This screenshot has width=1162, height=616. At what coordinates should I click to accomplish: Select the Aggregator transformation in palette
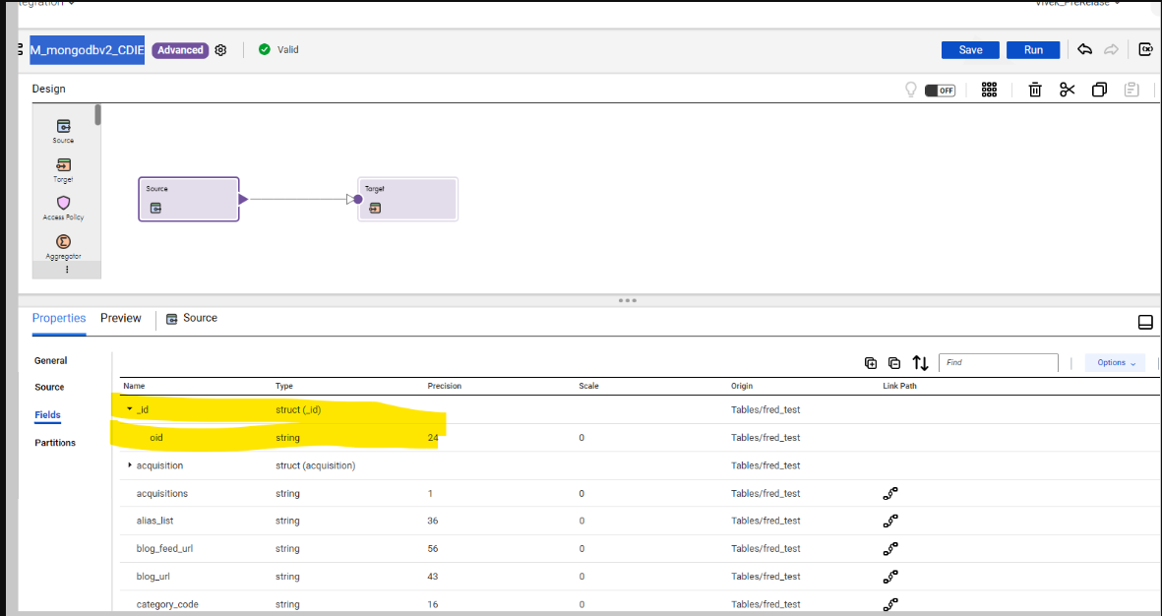(63, 247)
